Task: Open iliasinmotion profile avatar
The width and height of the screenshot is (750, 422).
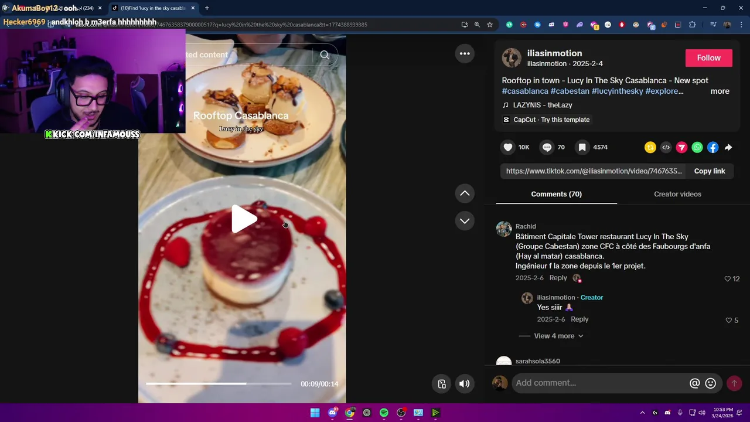Action: pyautogui.click(x=512, y=58)
